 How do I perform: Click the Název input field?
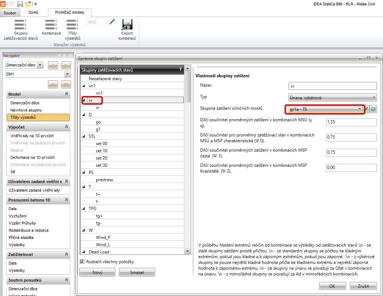[x=333, y=86]
